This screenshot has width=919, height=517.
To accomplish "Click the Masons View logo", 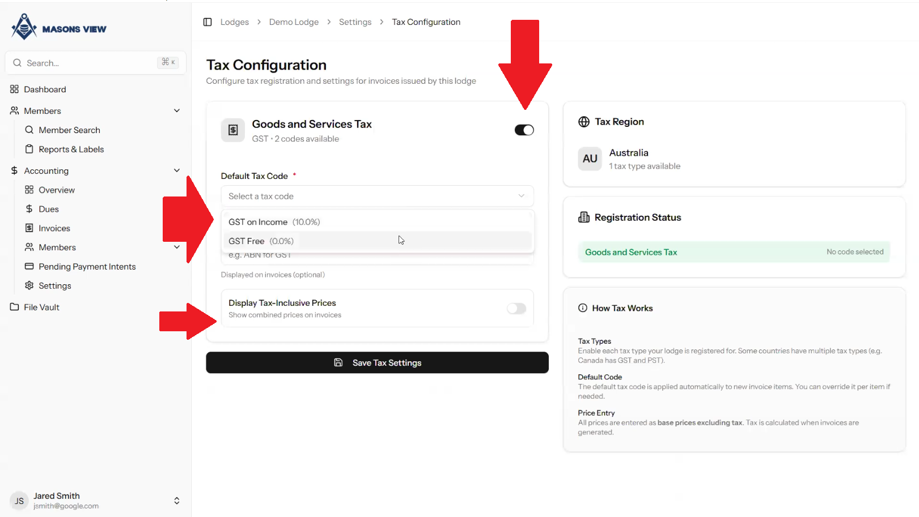I will coord(58,27).
